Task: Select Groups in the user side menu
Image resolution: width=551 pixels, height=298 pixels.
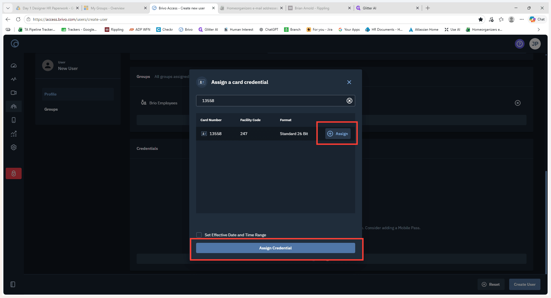Action: 78,109
